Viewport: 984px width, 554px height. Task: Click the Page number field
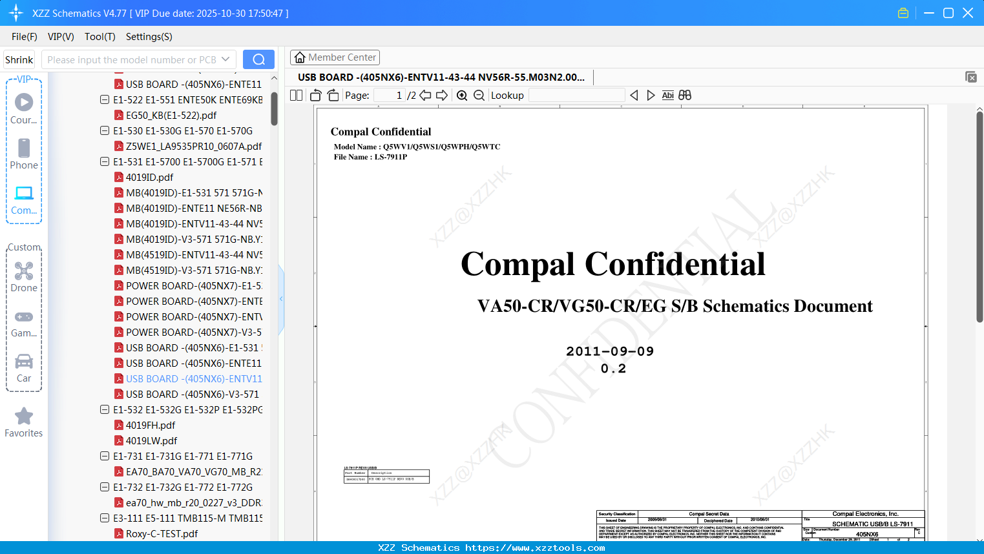click(390, 95)
